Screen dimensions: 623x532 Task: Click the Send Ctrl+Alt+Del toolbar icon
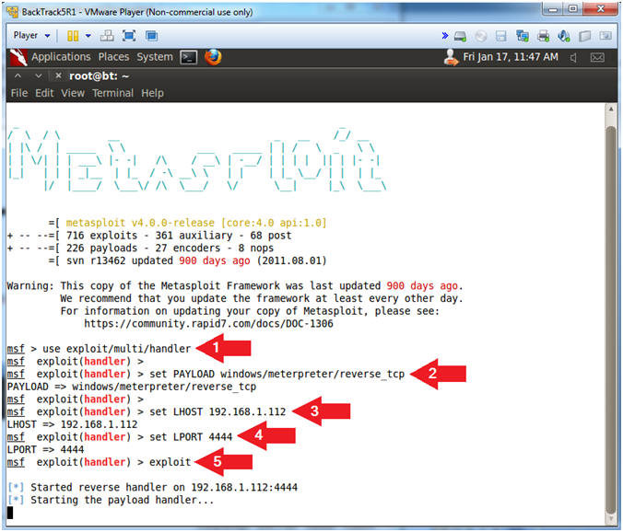tap(107, 36)
